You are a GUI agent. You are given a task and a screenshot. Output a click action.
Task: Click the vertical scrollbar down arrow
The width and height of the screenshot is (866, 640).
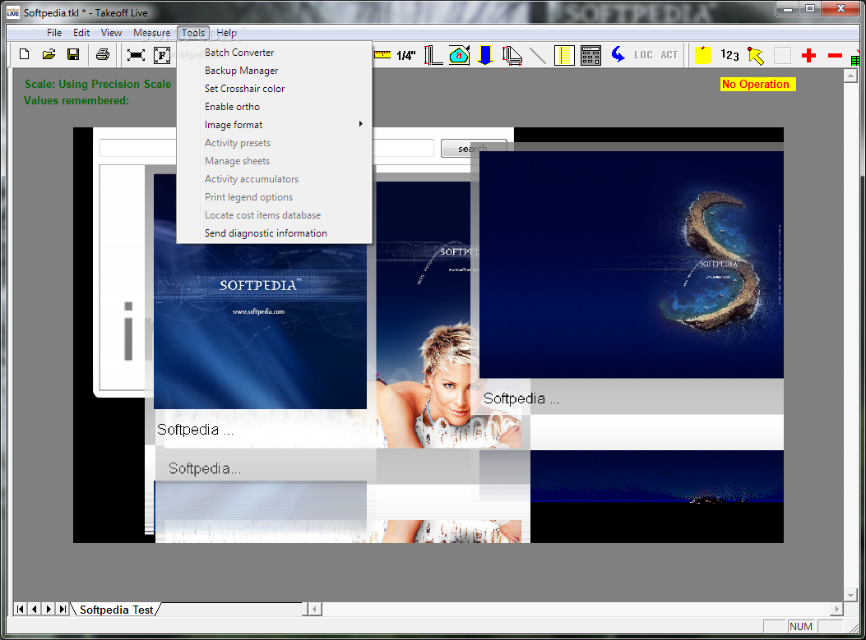[850, 595]
